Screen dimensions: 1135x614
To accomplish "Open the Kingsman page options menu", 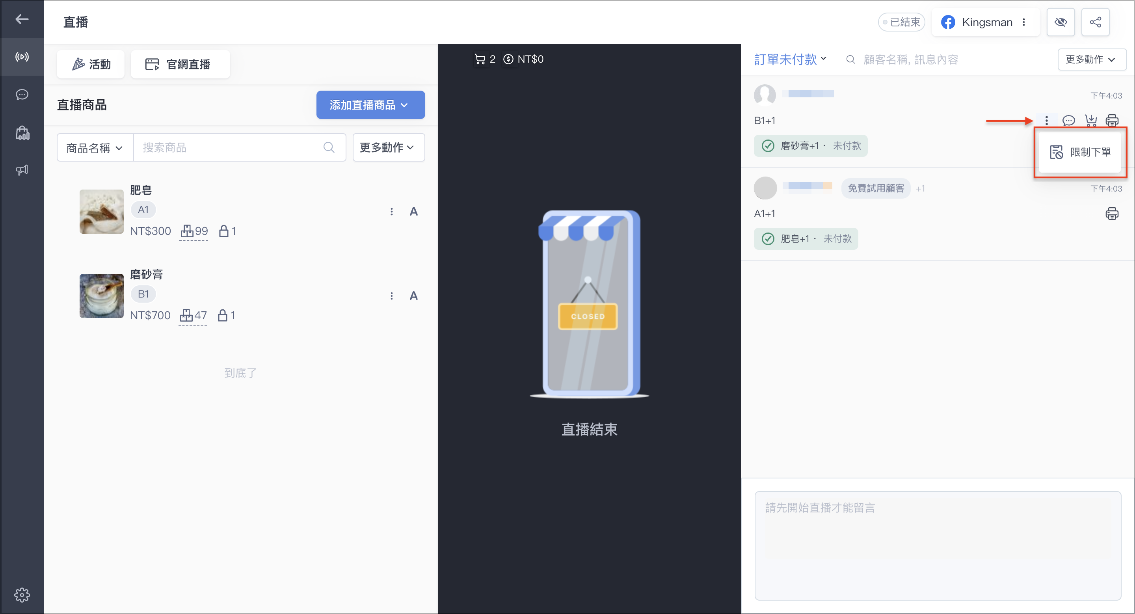I will (1024, 22).
